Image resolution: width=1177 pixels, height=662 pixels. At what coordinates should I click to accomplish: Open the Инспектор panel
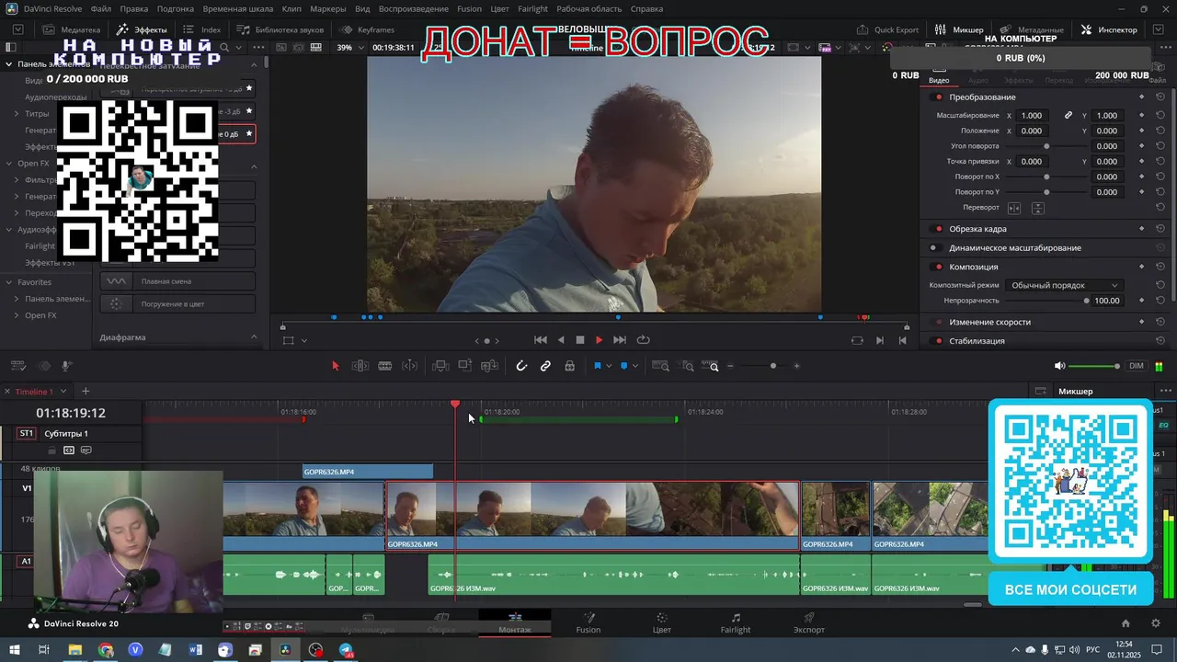point(1109,29)
